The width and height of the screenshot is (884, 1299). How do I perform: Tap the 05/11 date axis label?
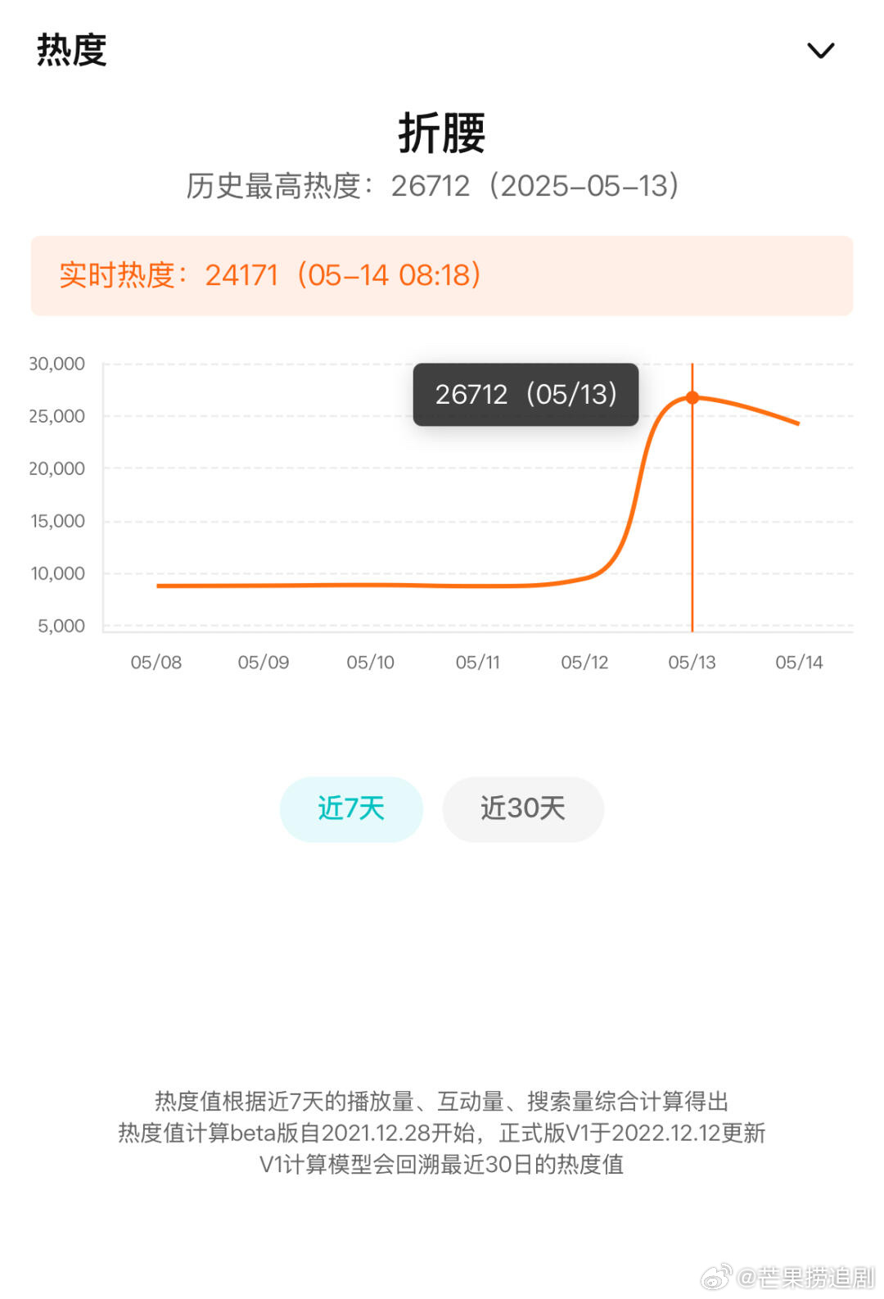click(x=477, y=662)
